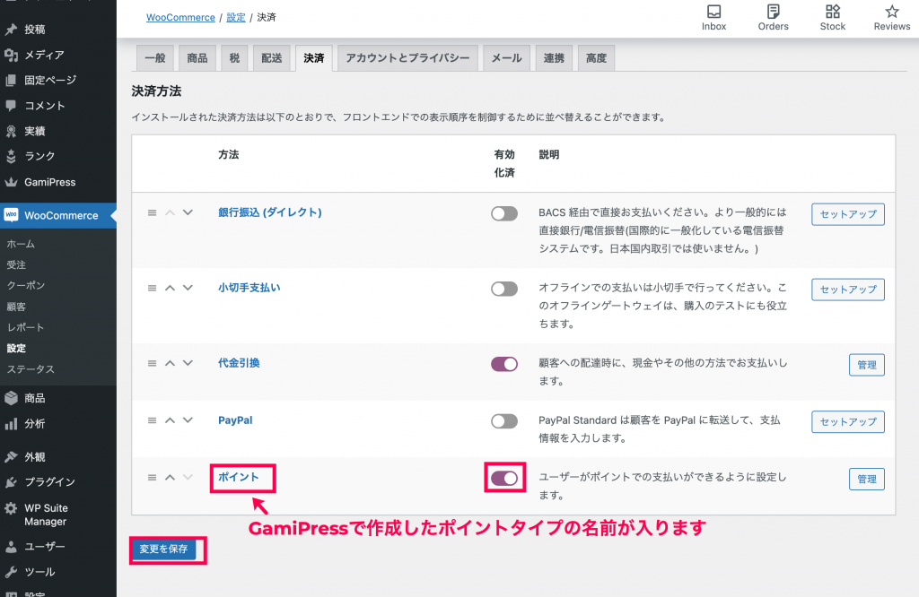Switch to the 連携 tab
Viewport: 919px width, 597px height.
(x=554, y=58)
